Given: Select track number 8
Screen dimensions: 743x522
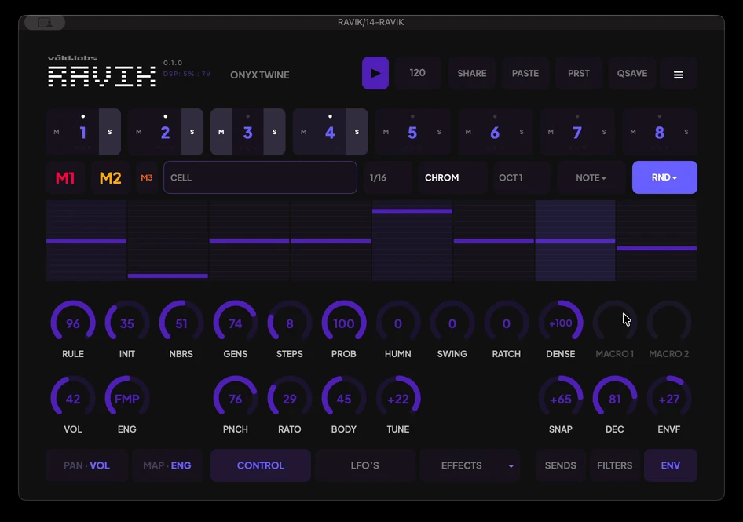Looking at the screenshot, I should 659,133.
